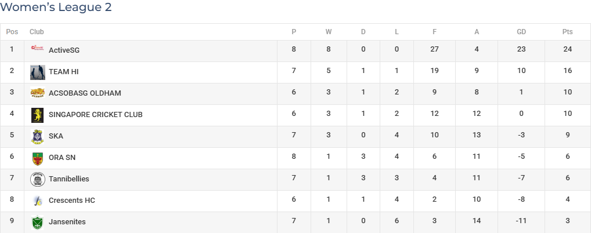Click the SKA club crest
Screen dimensions: 591x233
(37, 137)
